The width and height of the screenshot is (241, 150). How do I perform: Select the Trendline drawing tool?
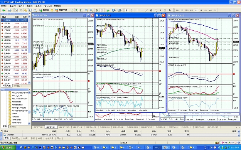[x=147, y=10]
